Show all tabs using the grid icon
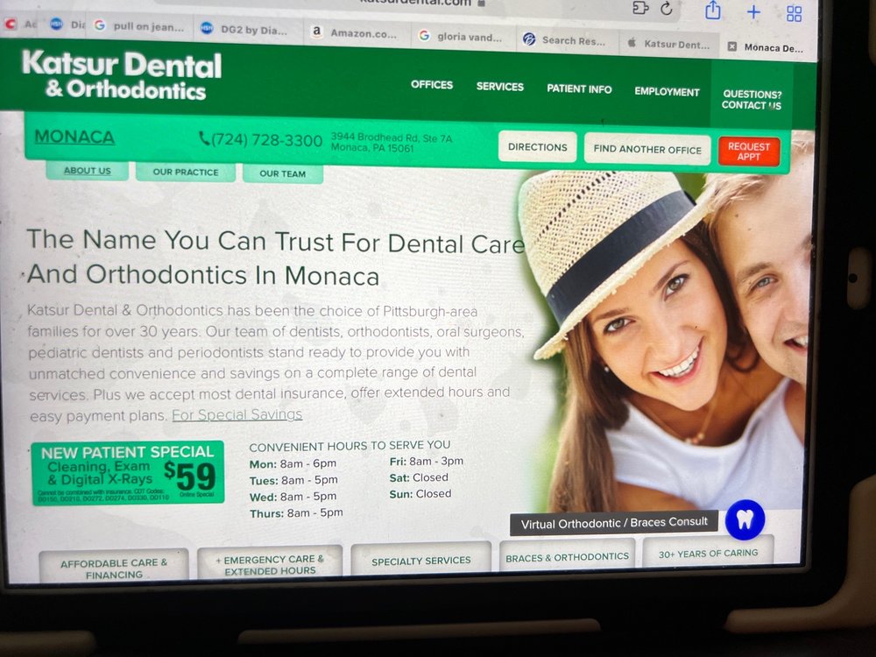Screen dimensions: 876x657 click(x=793, y=12)
